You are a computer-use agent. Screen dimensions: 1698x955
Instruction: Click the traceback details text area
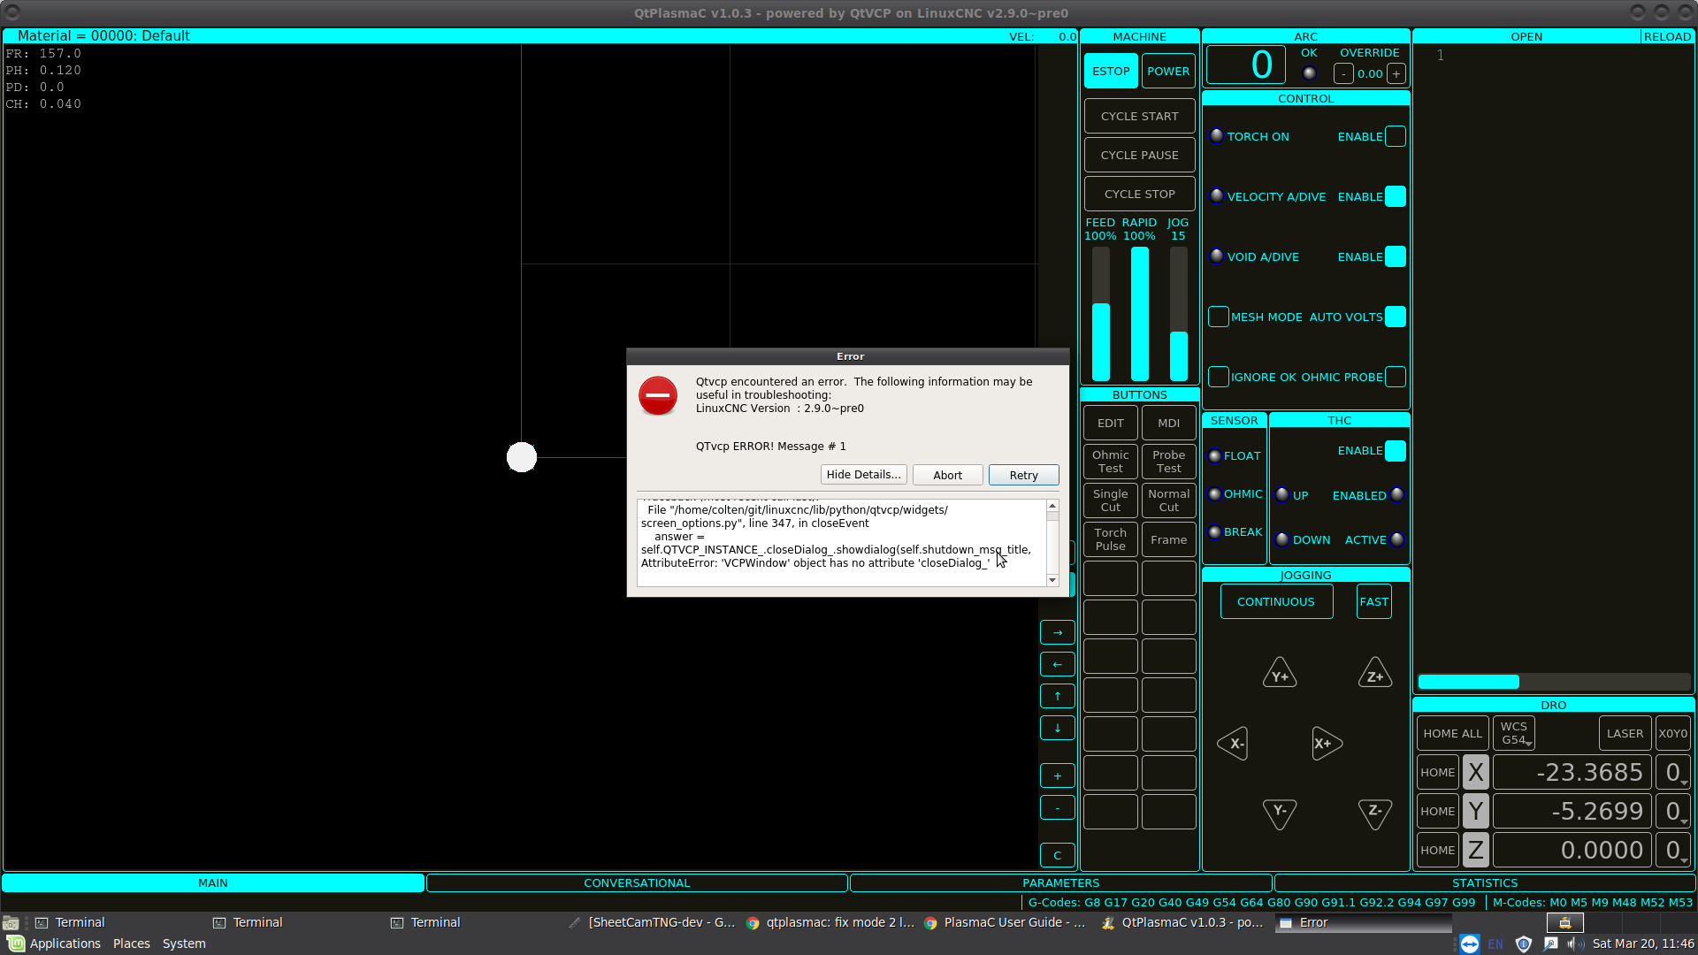coord(842,542)
